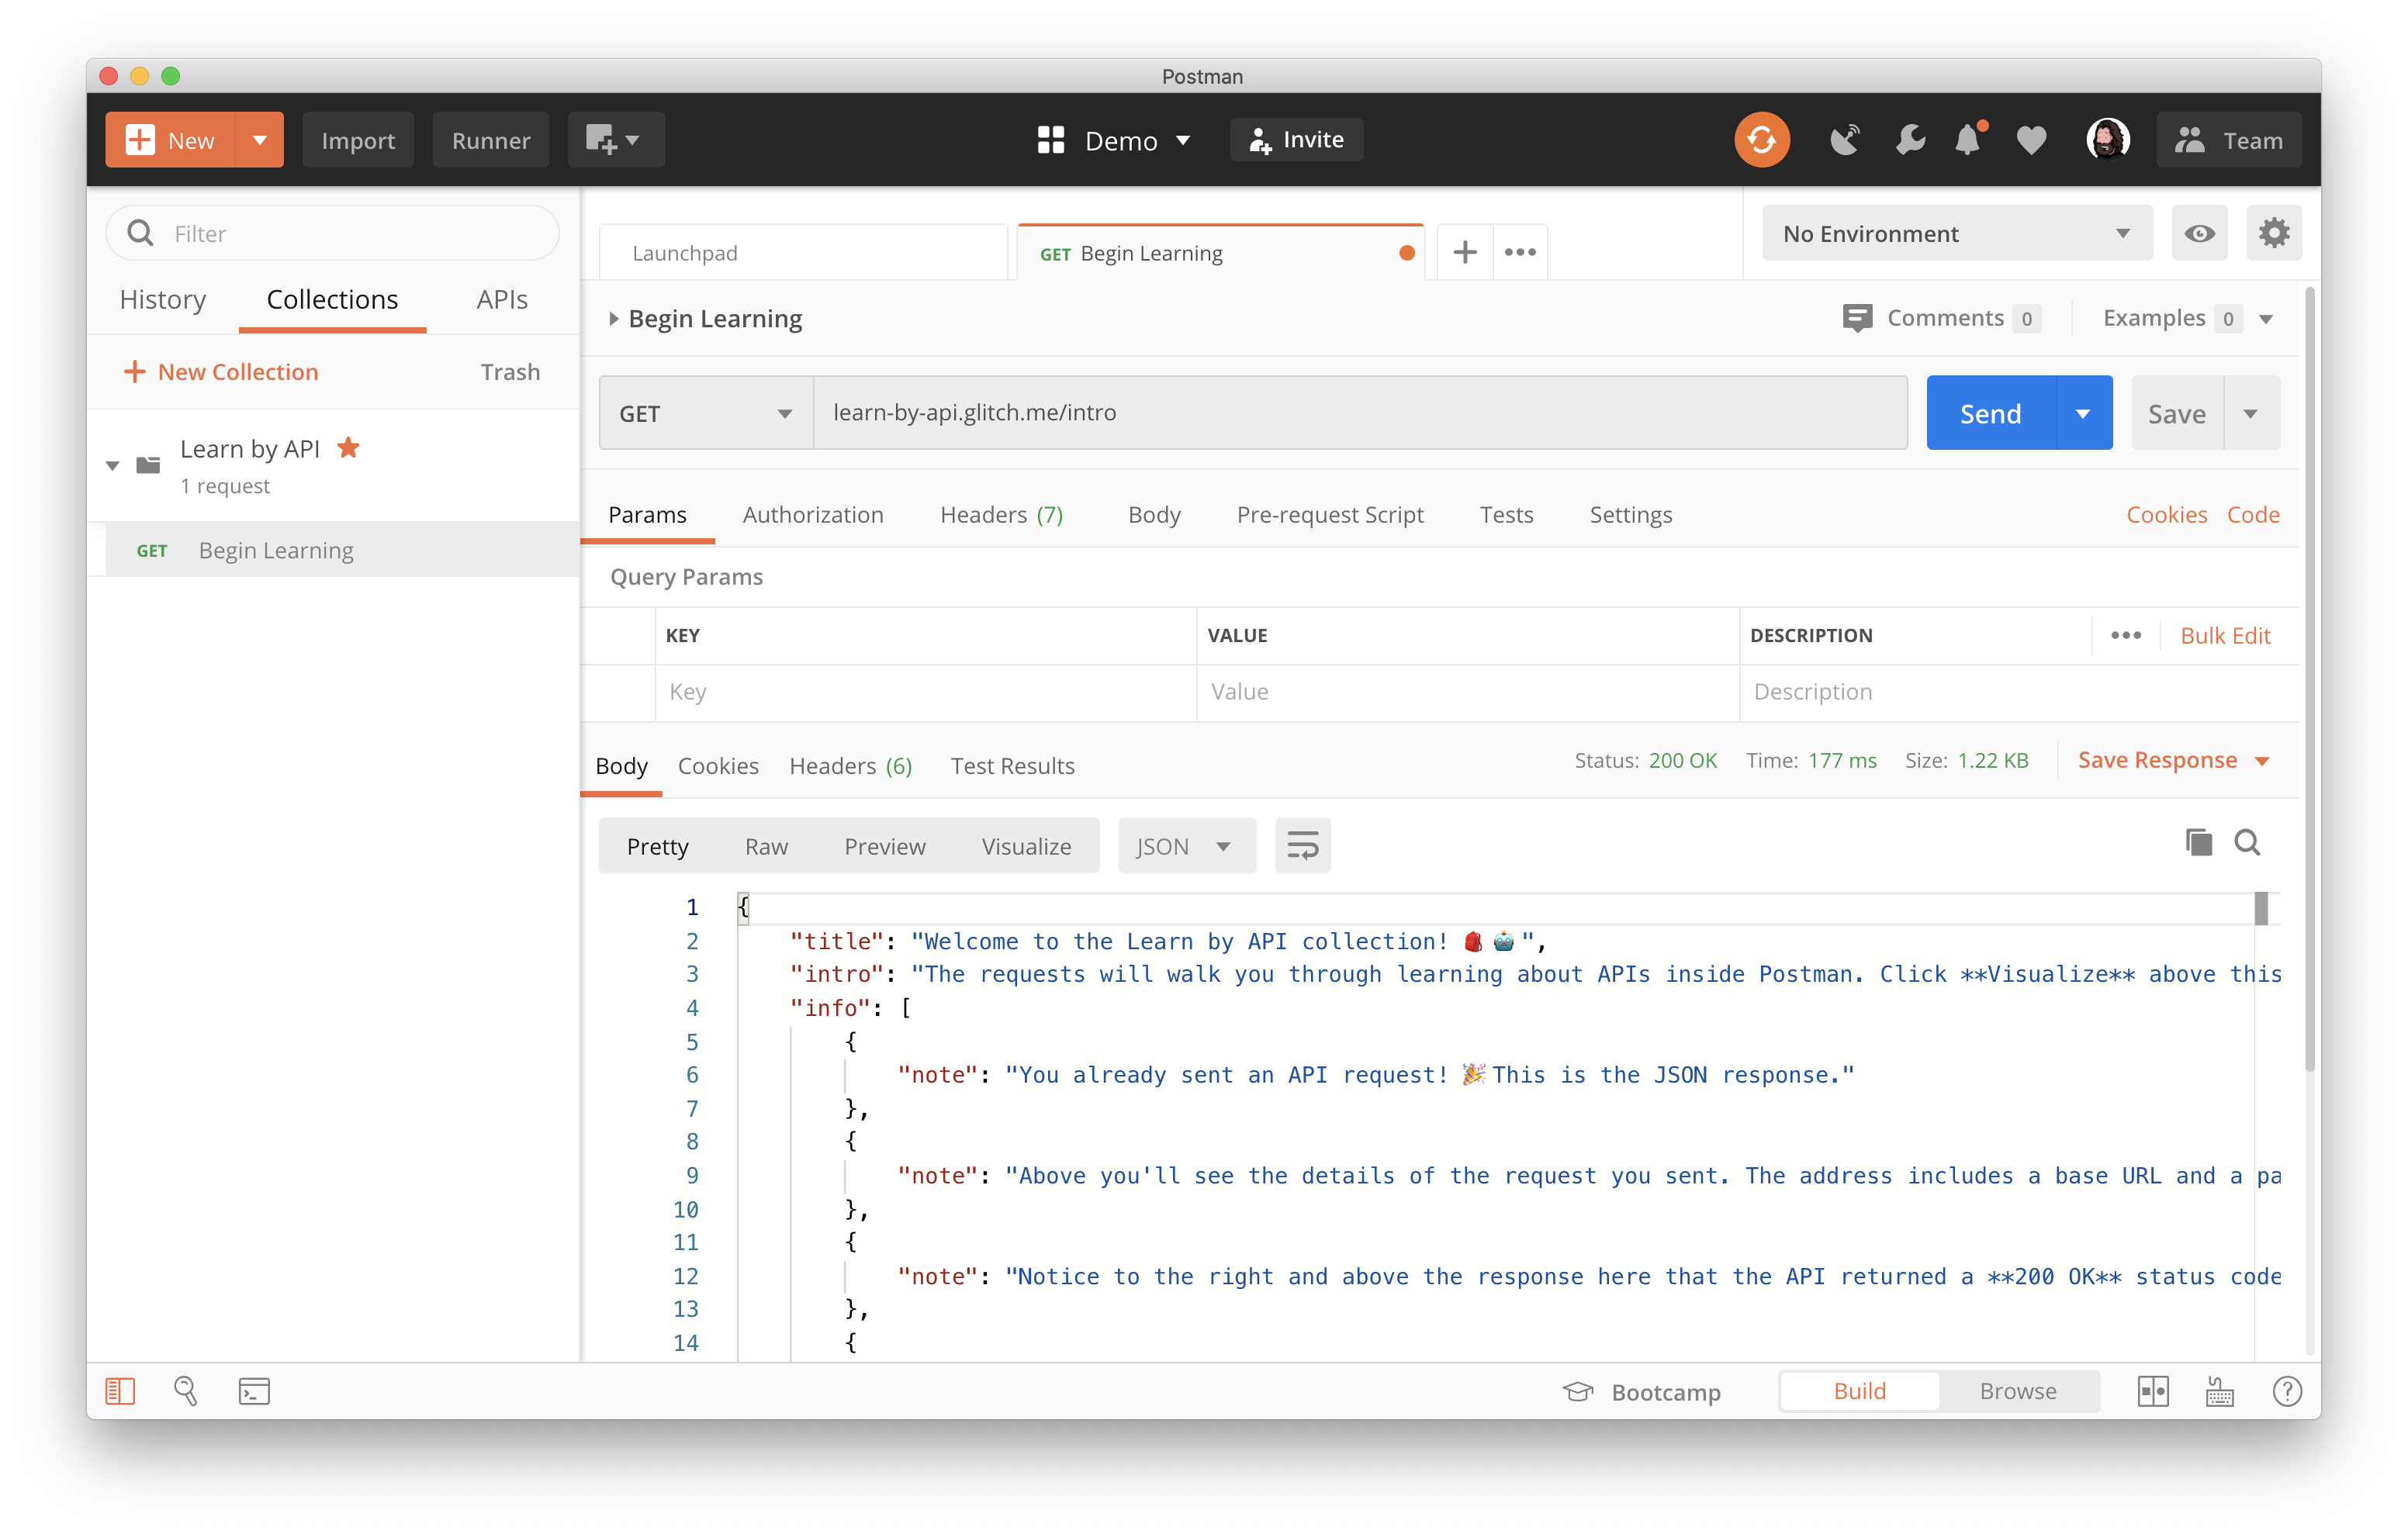Click the Bootcamp graduation cap icon
The width and height of the screenshot is (2408, 1534).
[1577, 1391]
